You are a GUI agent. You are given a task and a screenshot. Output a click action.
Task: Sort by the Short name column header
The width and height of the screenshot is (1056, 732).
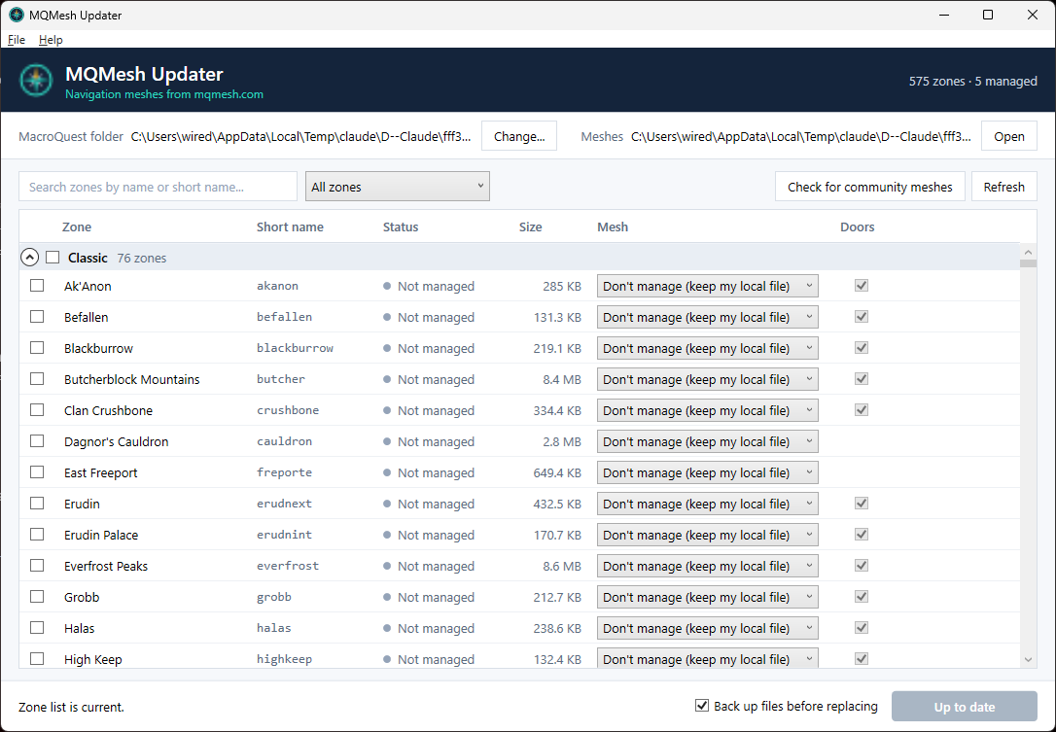pos(290,227)
